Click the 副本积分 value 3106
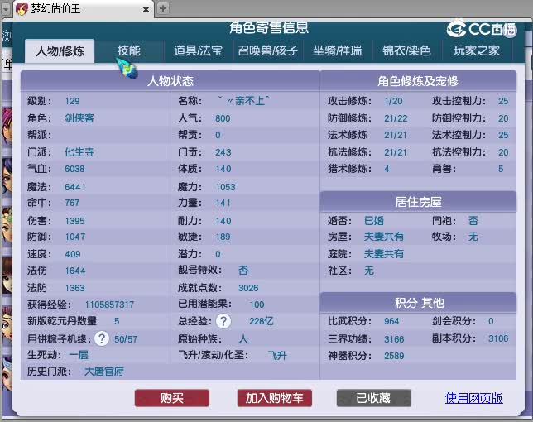Screen dimensions: 533x422 point(498,338)
